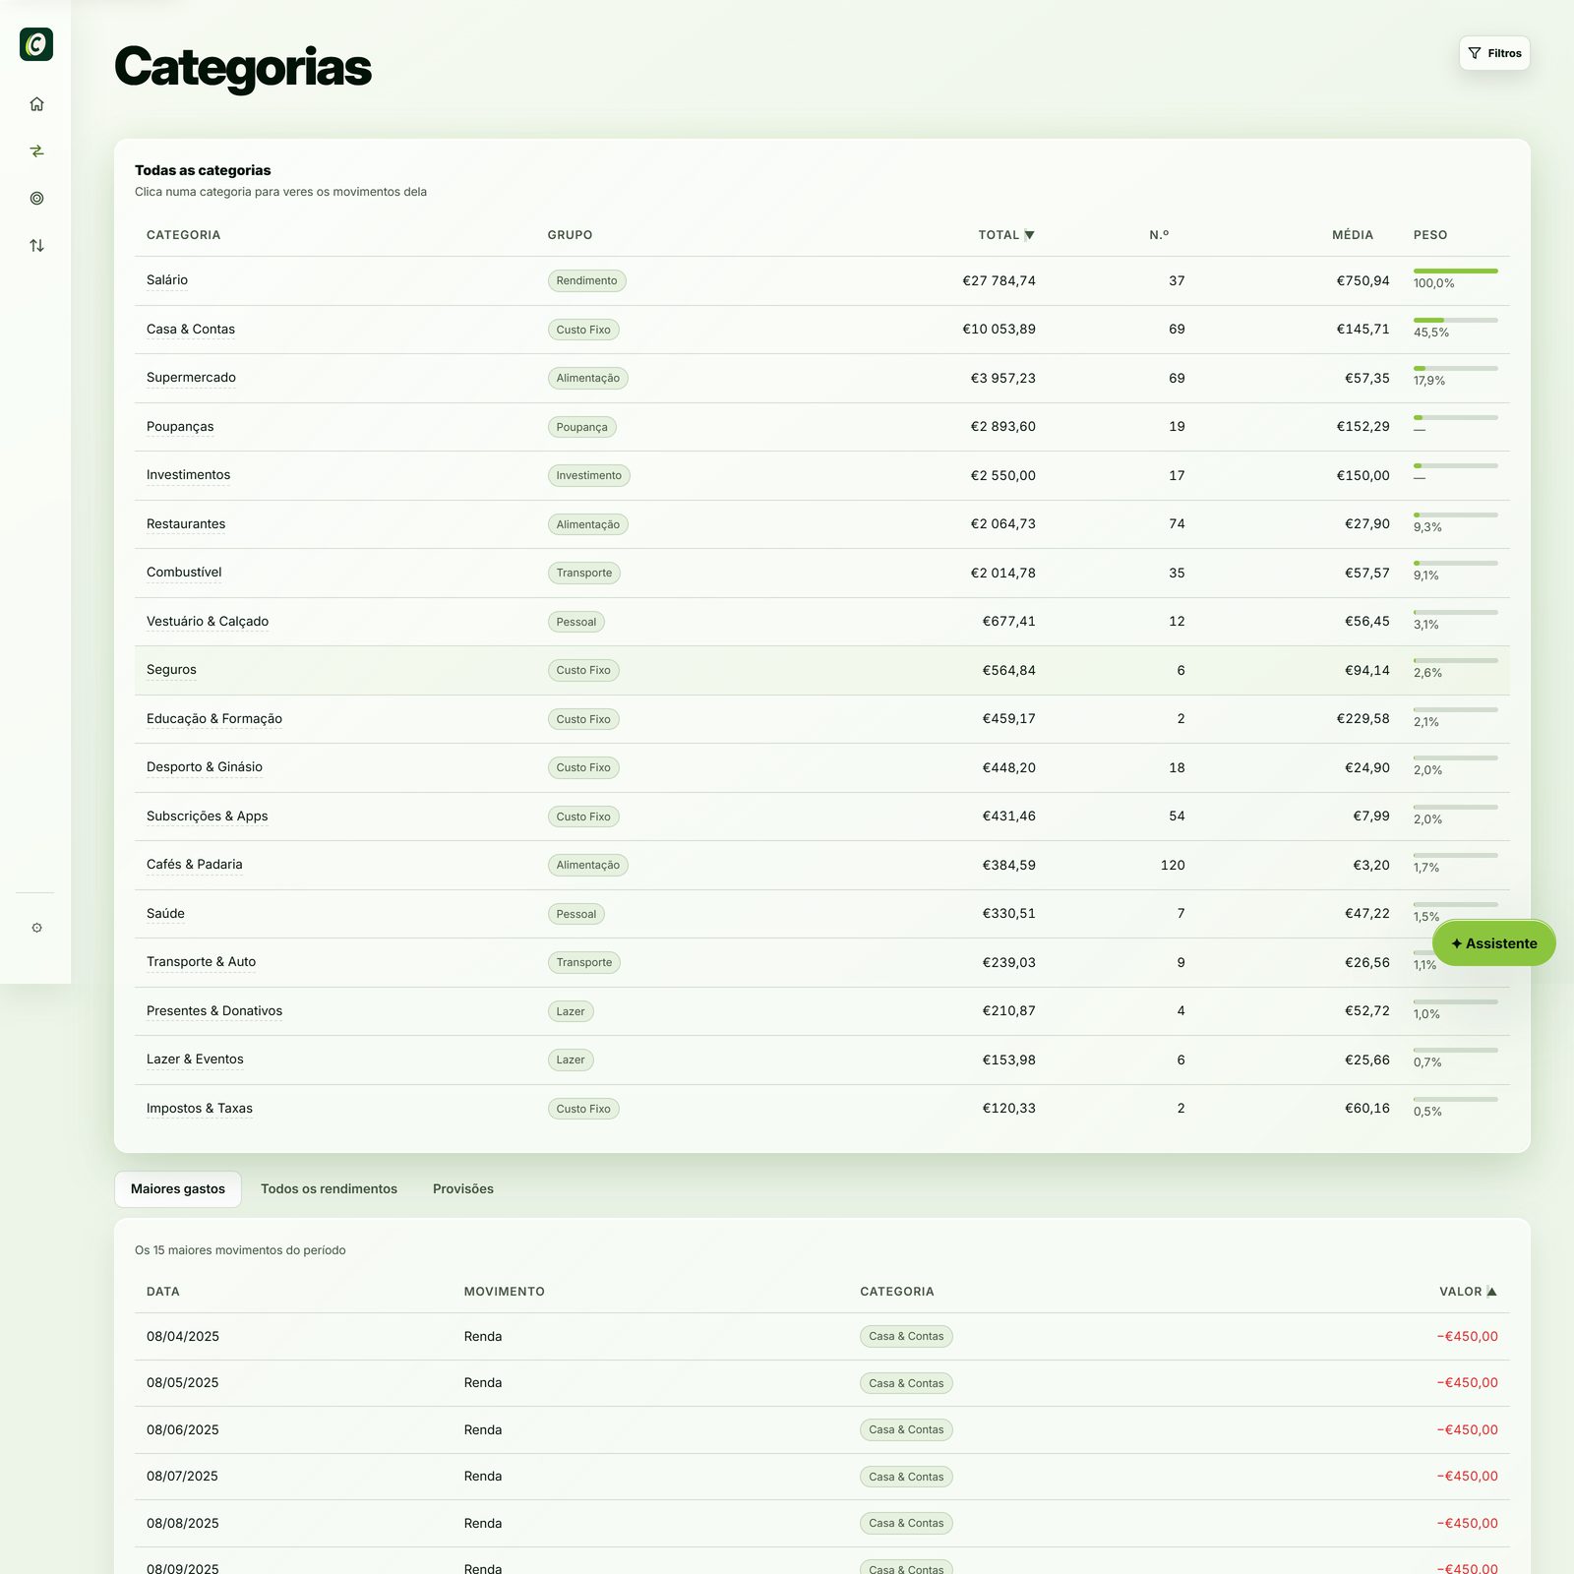Click the Salário weight progress bar

tap(1455, 272)
